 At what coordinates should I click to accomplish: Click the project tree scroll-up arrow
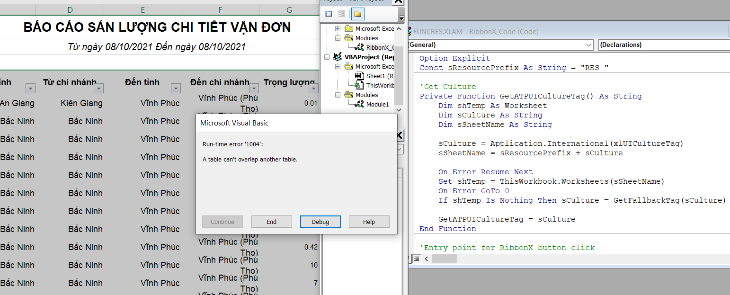[399, 29]
